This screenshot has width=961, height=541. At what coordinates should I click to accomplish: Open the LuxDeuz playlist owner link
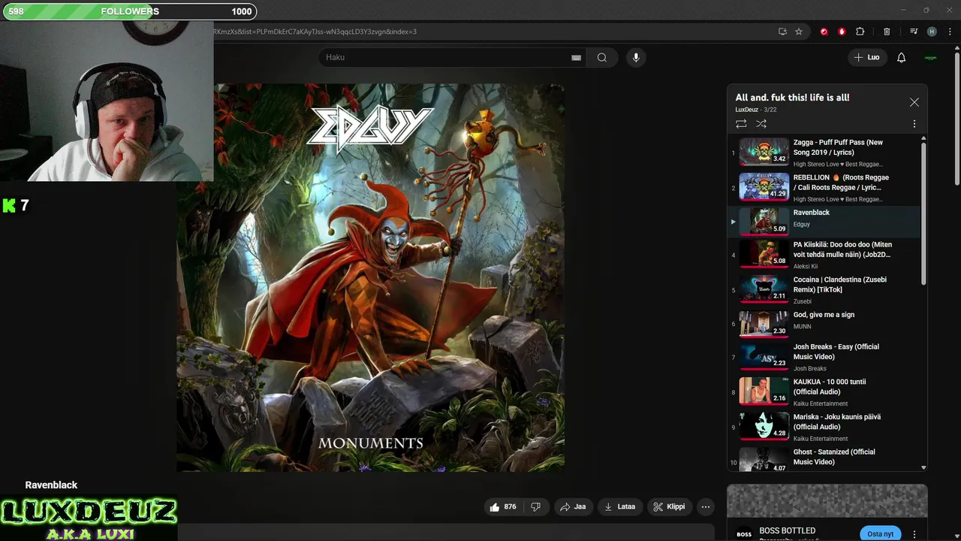click(747, 110)
